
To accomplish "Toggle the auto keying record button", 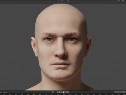I will tap(53, 92).
